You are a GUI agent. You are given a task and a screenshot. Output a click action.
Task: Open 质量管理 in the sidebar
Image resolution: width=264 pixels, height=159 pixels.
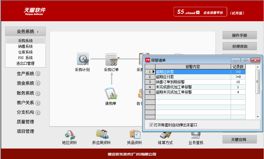25,122
